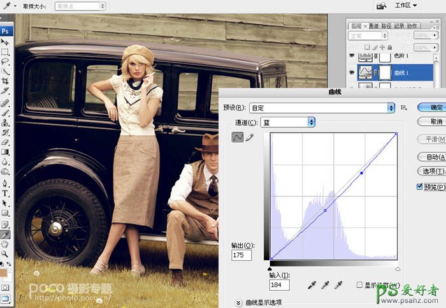The width and height of the screenshot is (446, 308).
Task: Switch to the 路径 paths tab
Action: point(387,26)
